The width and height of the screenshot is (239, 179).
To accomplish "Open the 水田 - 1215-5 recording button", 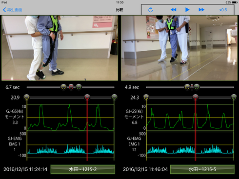I will (202, 169).
